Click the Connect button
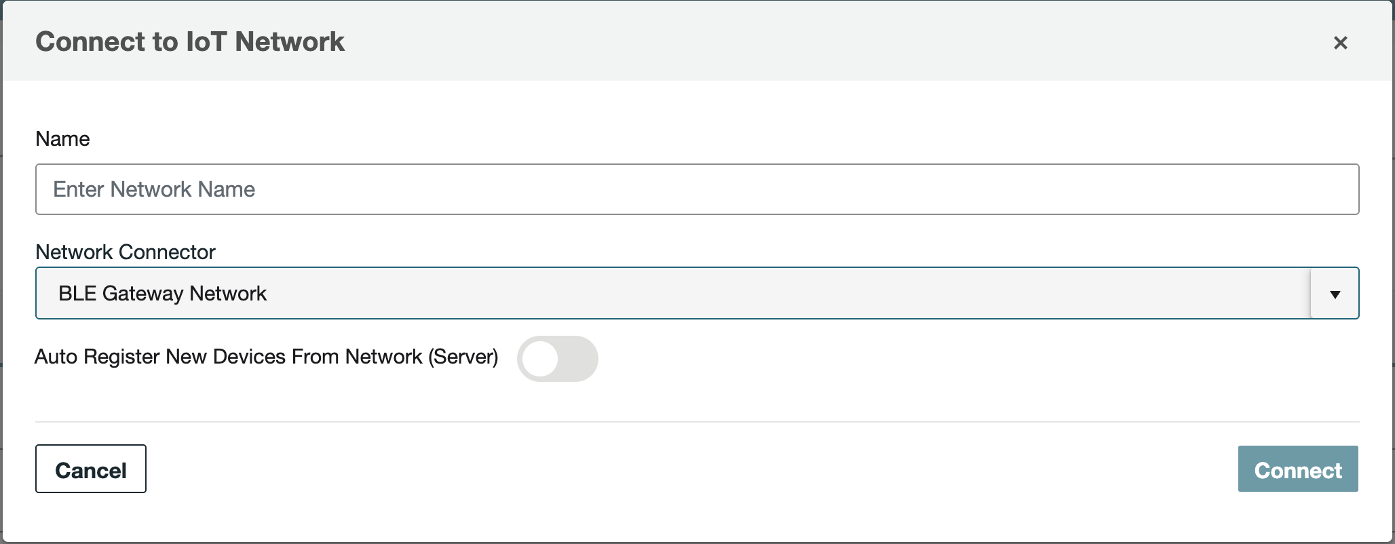 click(1297, 469)
